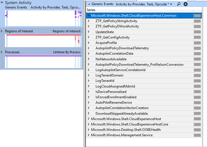Viewport: 207px width, 147px height.
Task: Expand the Processes graph
Action: pos(2,52)
